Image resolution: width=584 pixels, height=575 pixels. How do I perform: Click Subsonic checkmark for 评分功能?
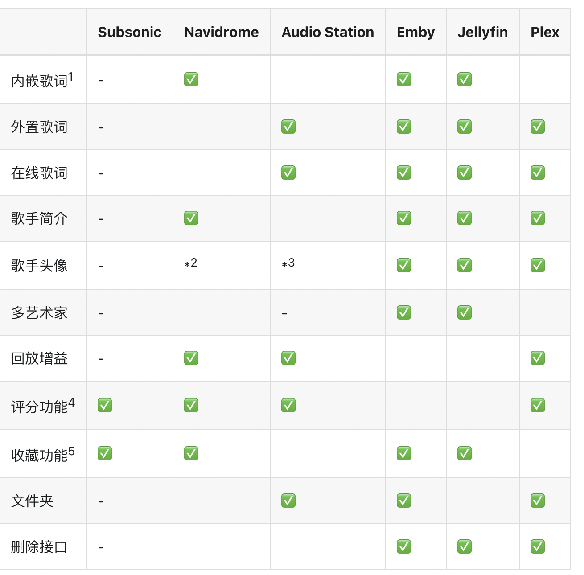click(x=105, y=405)
